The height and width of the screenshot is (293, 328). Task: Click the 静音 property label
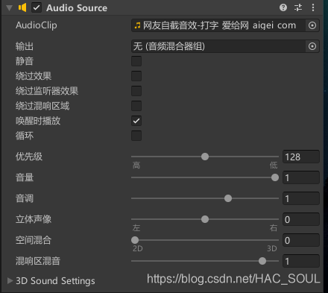pyautogui.click(x=25, y=61)
